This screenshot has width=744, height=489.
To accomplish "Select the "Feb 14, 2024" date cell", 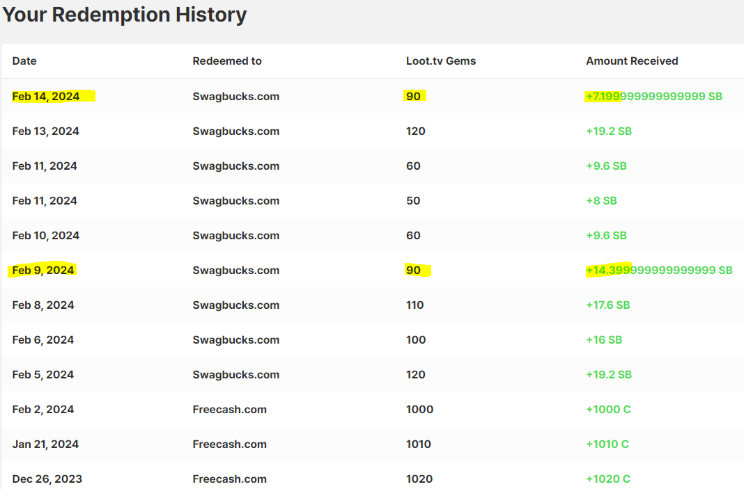I will (45, 97).
